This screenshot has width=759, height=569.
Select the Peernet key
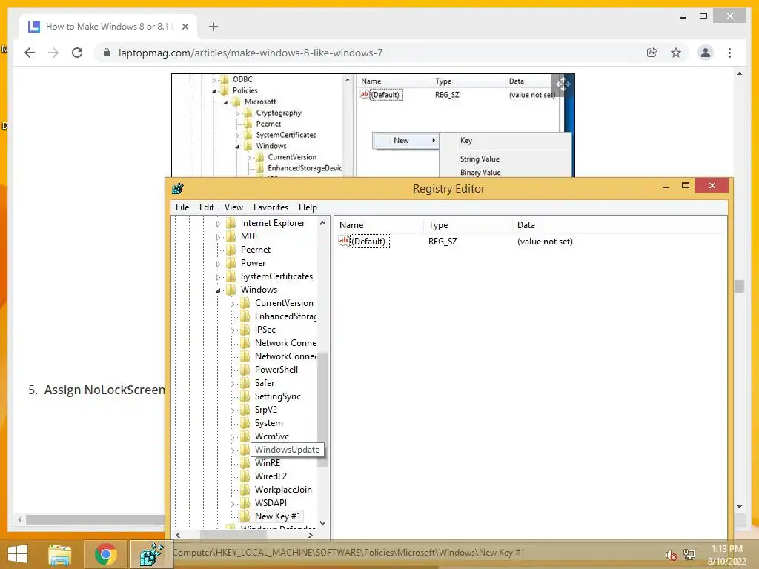[255, 250]
